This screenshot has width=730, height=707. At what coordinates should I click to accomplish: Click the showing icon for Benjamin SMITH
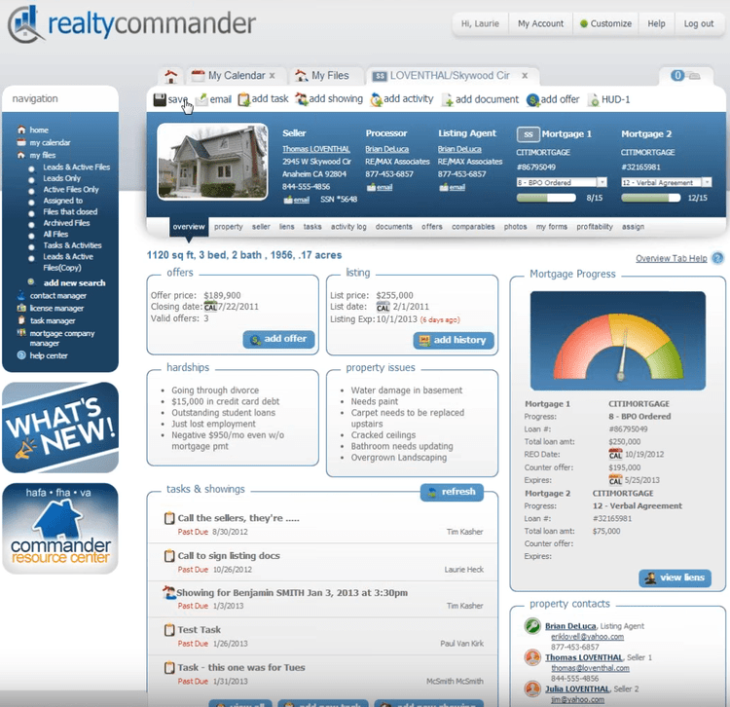tap(169, 592)
